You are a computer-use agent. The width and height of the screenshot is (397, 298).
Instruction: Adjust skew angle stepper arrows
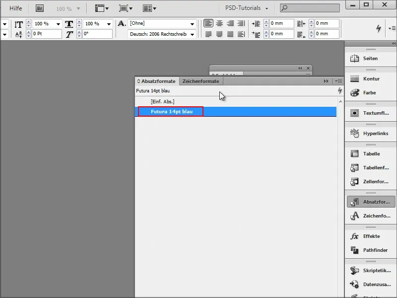[x=79, y=34]
